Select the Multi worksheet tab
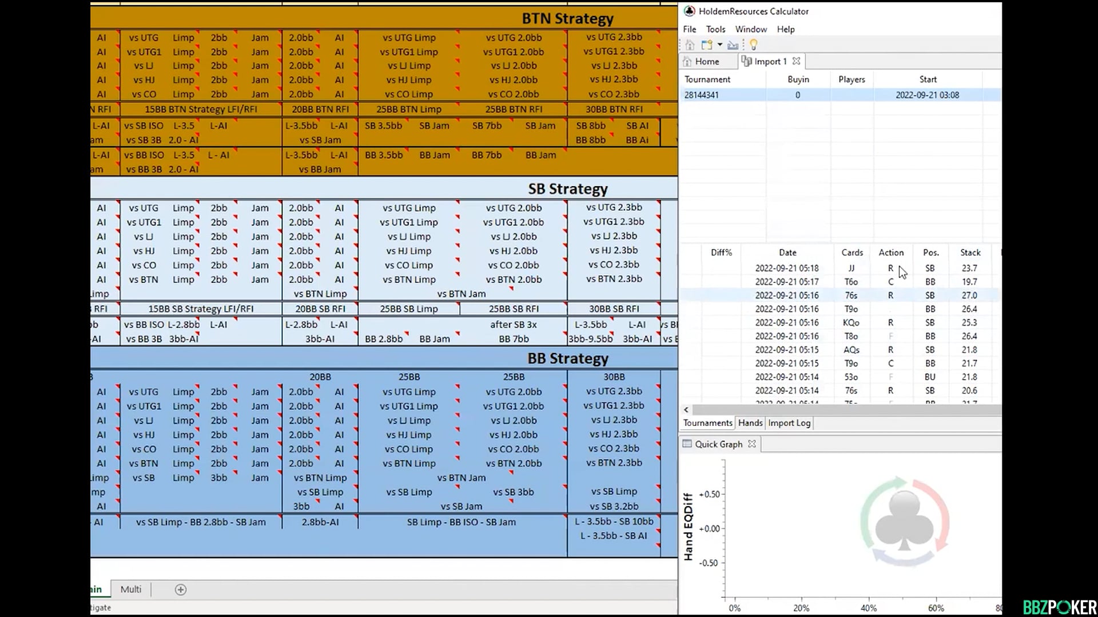 (131, 589)
